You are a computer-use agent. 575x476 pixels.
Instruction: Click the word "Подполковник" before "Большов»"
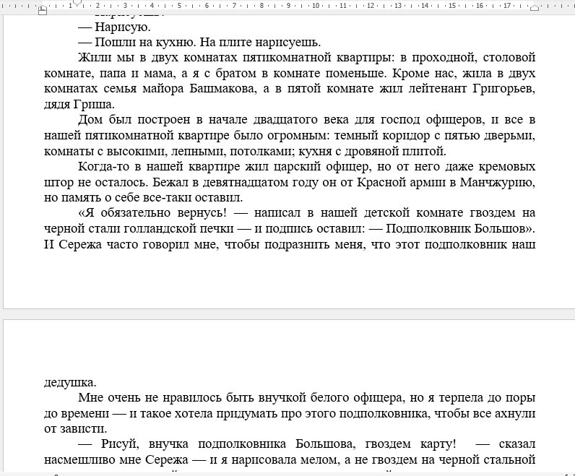428,228
